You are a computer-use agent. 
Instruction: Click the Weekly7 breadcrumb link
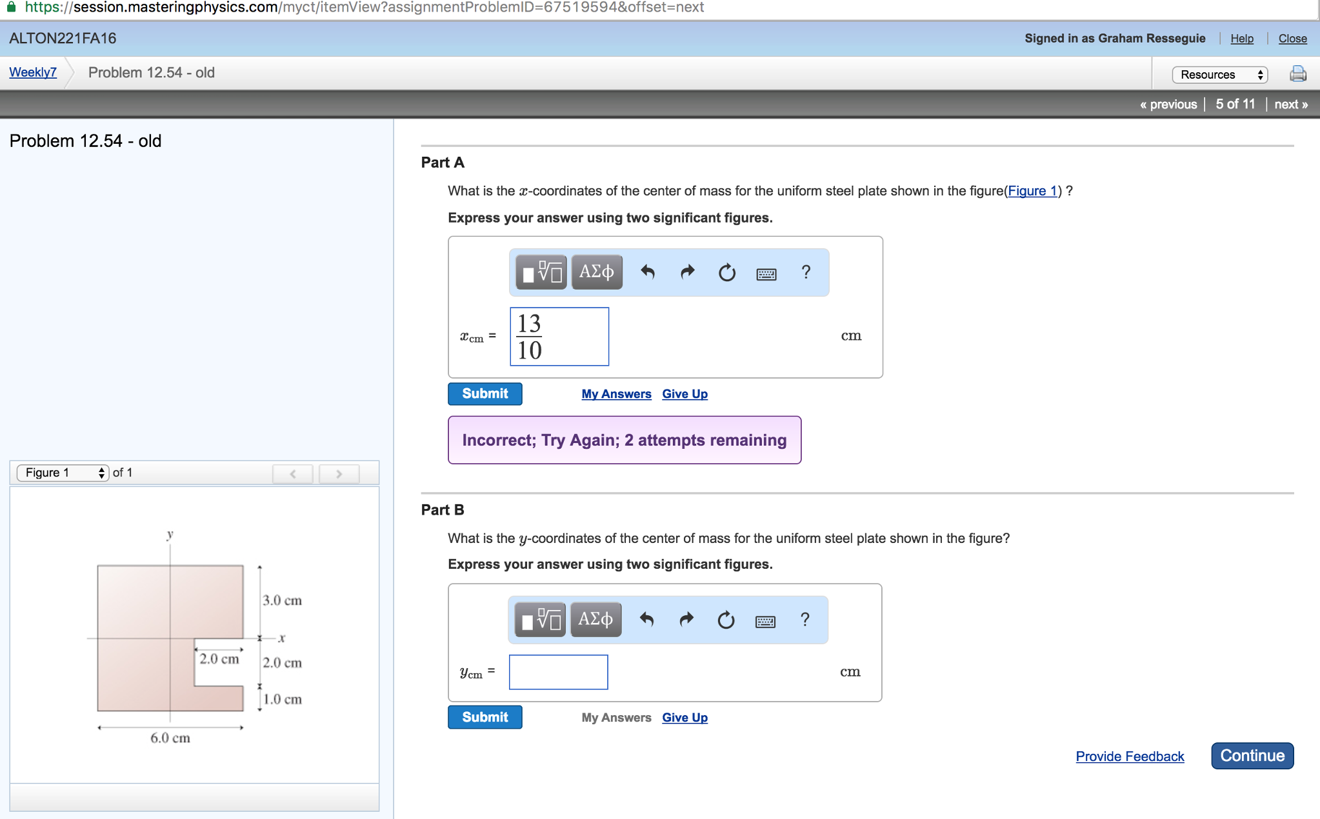coord(33,72)
